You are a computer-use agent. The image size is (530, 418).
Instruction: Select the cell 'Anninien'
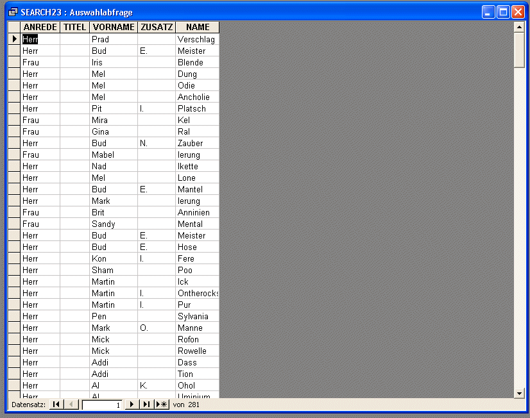198,212
